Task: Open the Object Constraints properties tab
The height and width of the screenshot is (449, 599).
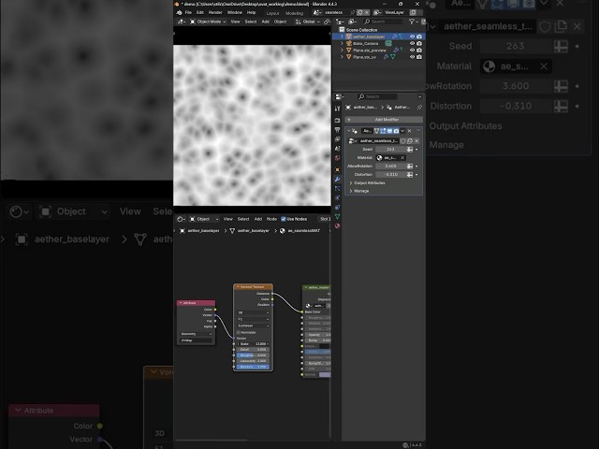Action: pos(337,208)
